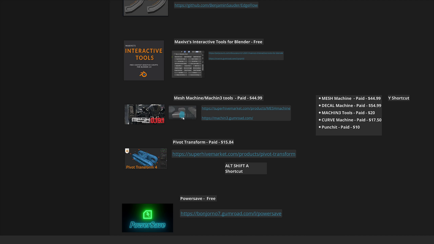Select the "Maxivz's Interactive Tools for Blender - Free" heading
434x244 pixels.
click(218, 42)
